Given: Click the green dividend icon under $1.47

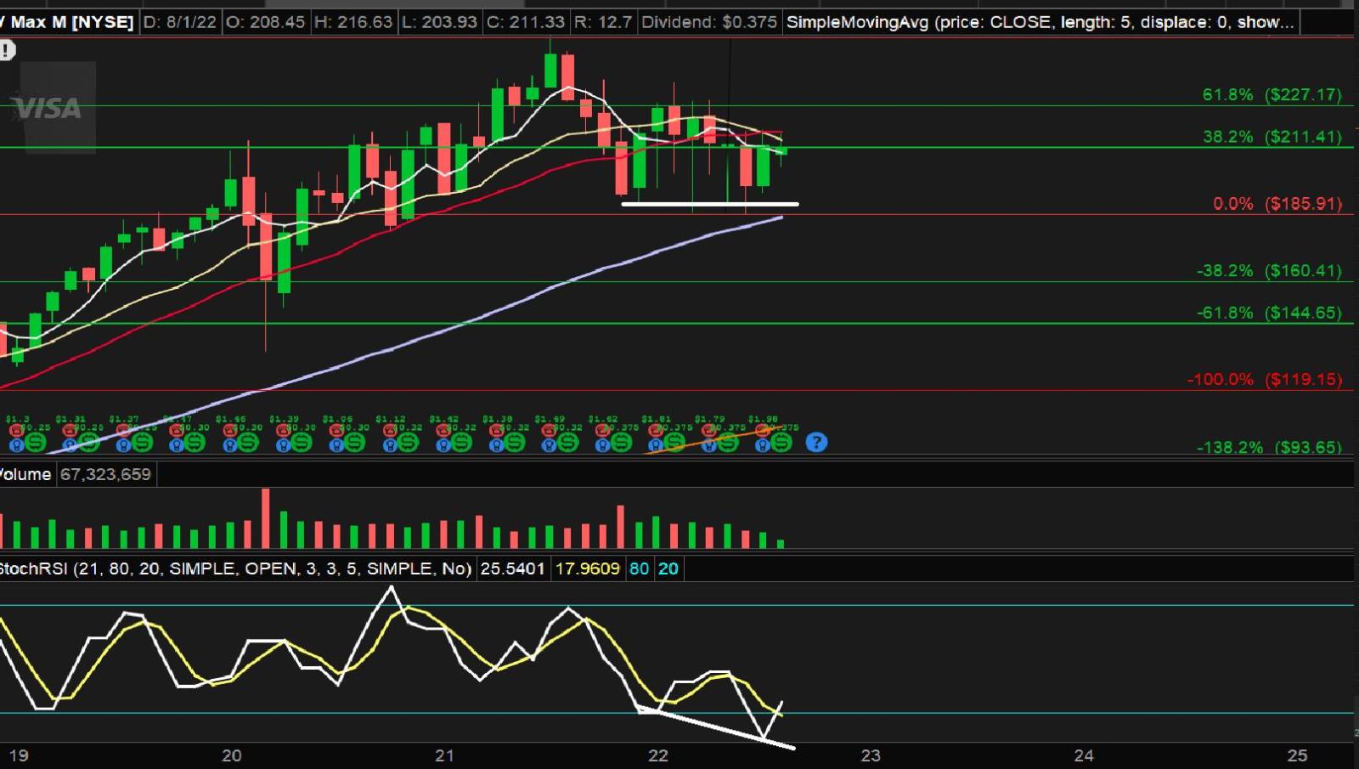Looking at the screenshot, I should (x=195, y=443).
